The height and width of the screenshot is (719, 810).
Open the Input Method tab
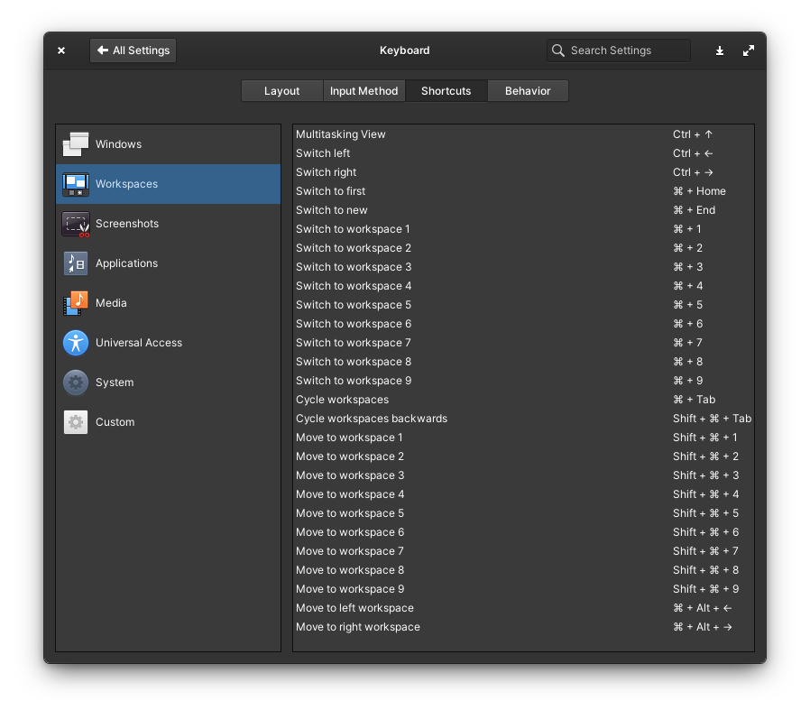pyautogui.click(x=364, y=91)
